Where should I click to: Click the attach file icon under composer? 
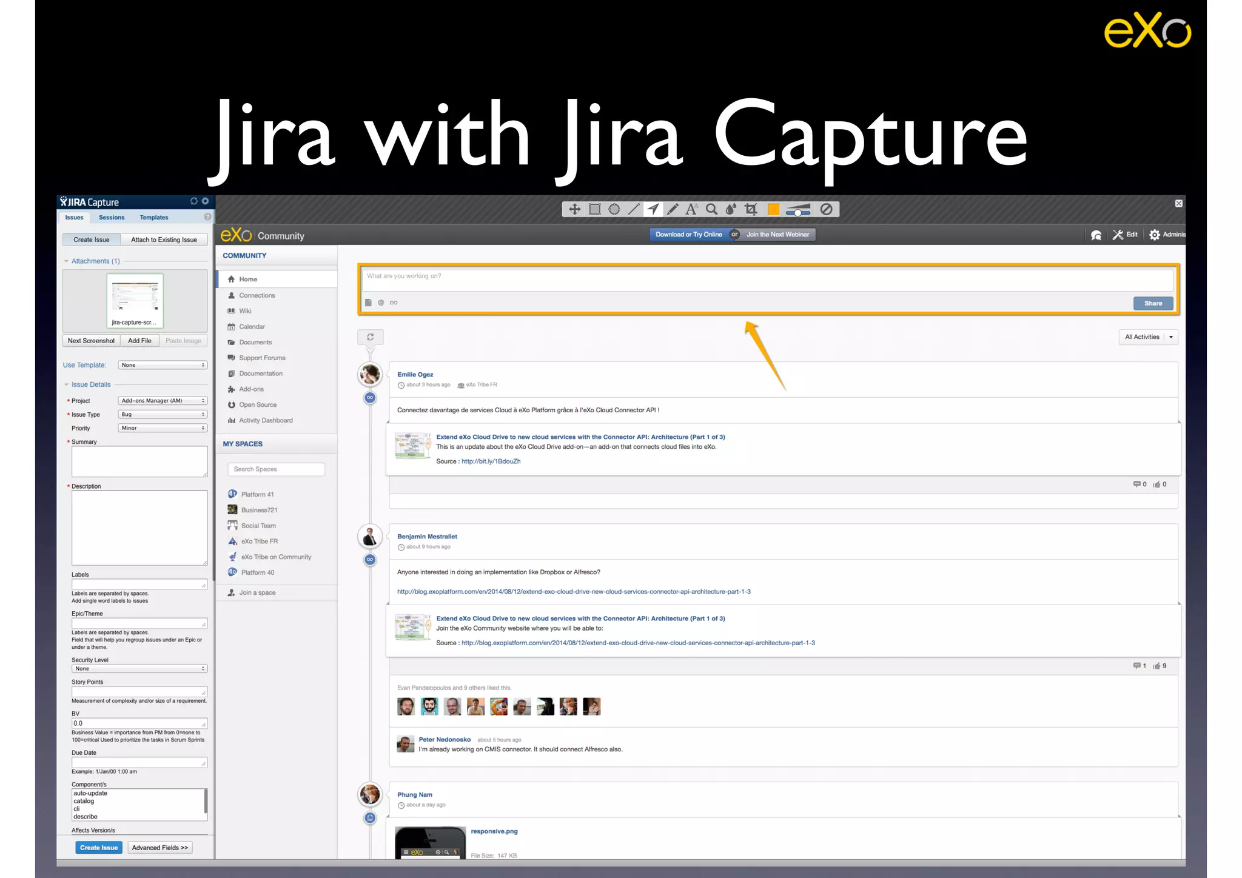tap(368, 303)
